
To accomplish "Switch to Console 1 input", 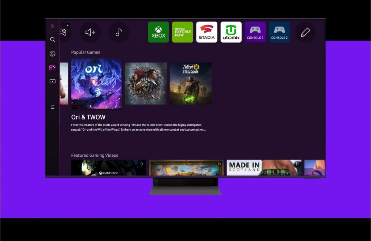I will point(255,32).
